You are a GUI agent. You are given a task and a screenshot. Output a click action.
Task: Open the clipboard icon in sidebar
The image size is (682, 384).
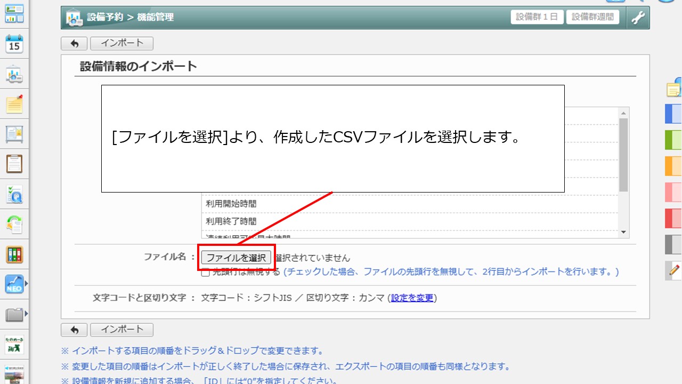[x=14, y=164]
